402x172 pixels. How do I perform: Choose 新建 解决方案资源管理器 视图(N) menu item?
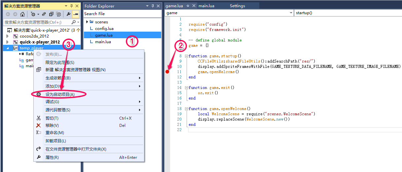pyautogui.click(x=89, y=70)
